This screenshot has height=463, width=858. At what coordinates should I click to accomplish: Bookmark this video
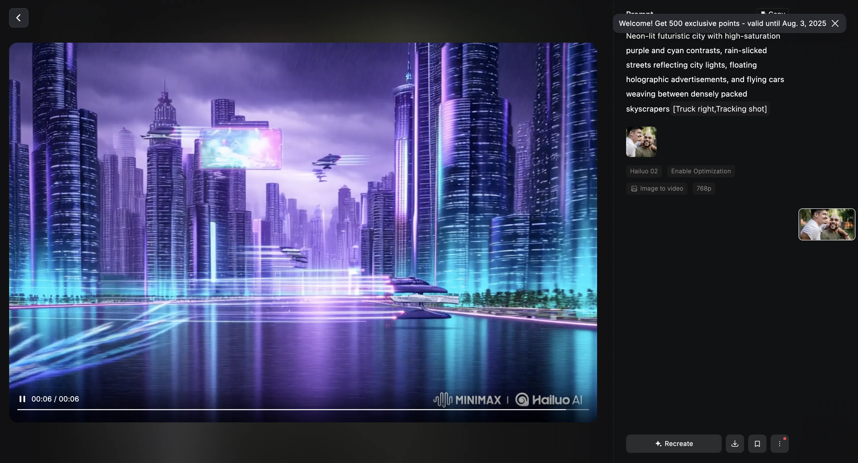[757, 444]
